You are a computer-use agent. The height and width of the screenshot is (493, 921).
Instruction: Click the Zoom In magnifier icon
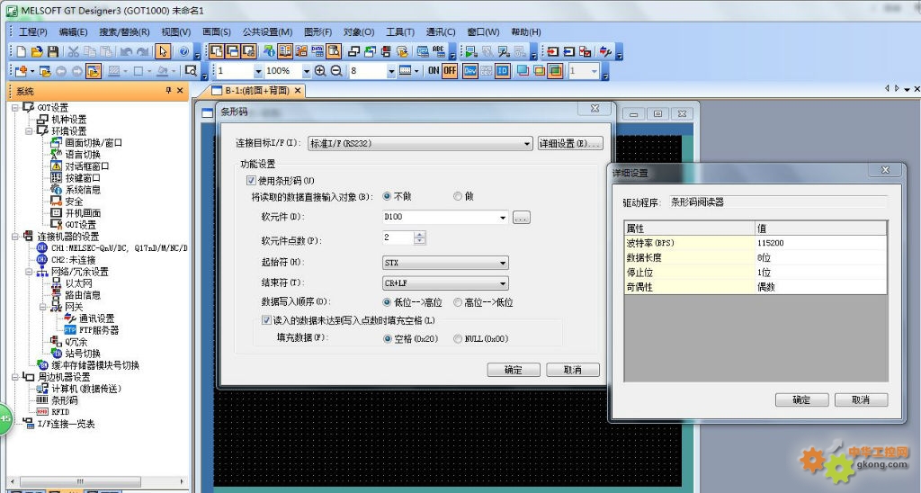[320, 71]
